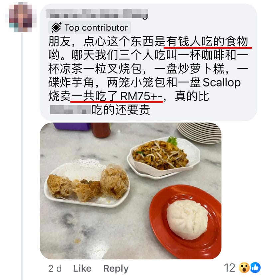Click the underlined phrase '有钱人吃的食物'
This screenshot has height=280, width=266.
(207, 42)
